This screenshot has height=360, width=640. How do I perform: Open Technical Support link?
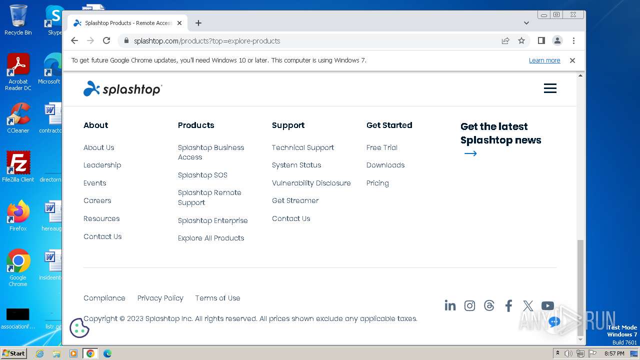[303, 147]
